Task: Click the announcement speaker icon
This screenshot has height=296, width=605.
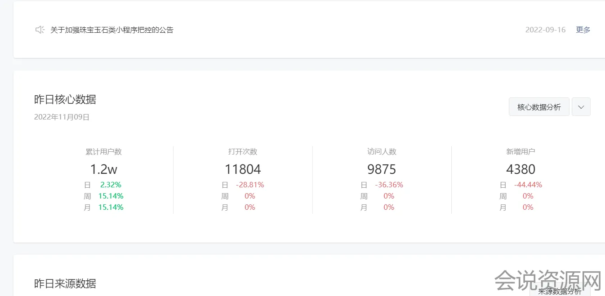Action: click(40, 30)
